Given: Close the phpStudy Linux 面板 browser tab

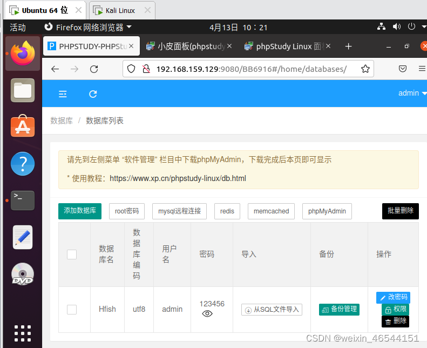Looking at the screenshot, I should 328,46.
